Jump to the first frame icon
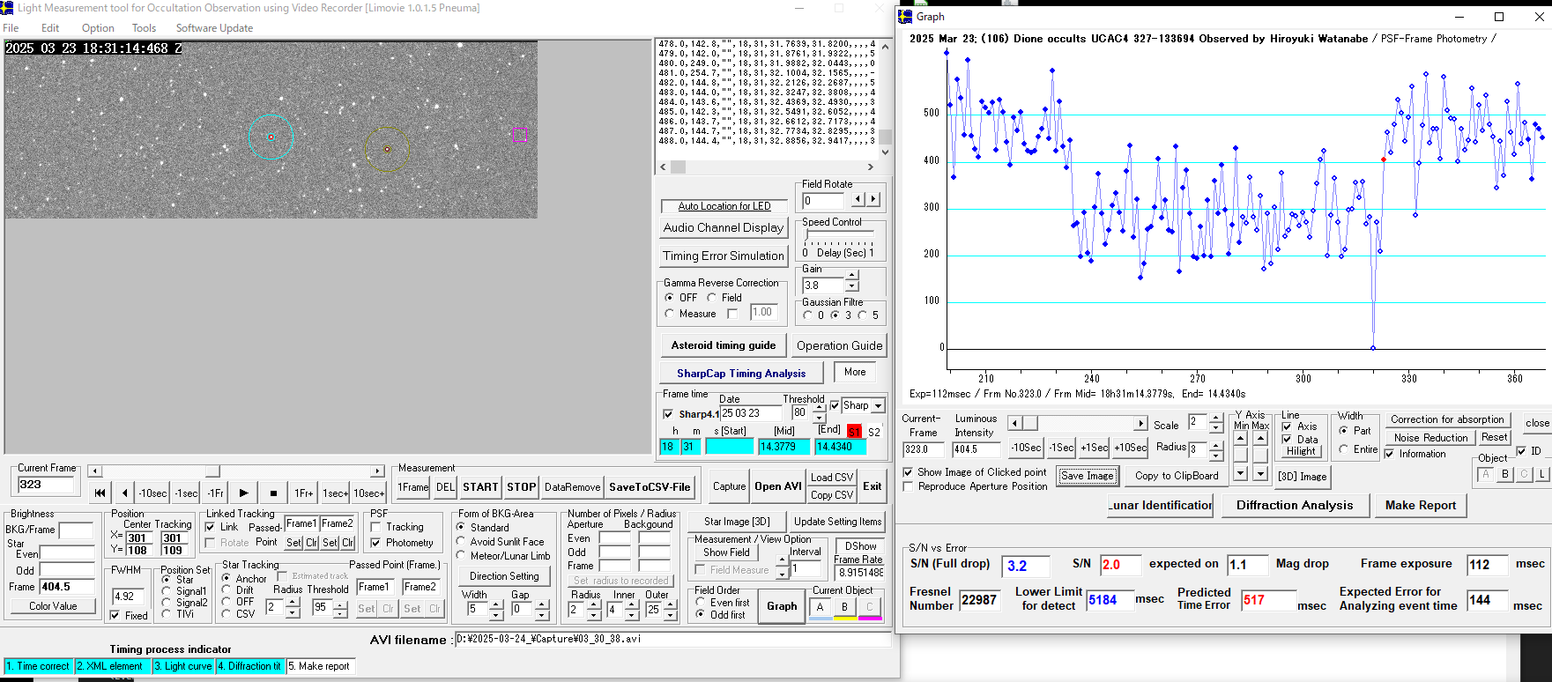The height and width of the screenshot is (682, 1552). [x=100, y=493]
